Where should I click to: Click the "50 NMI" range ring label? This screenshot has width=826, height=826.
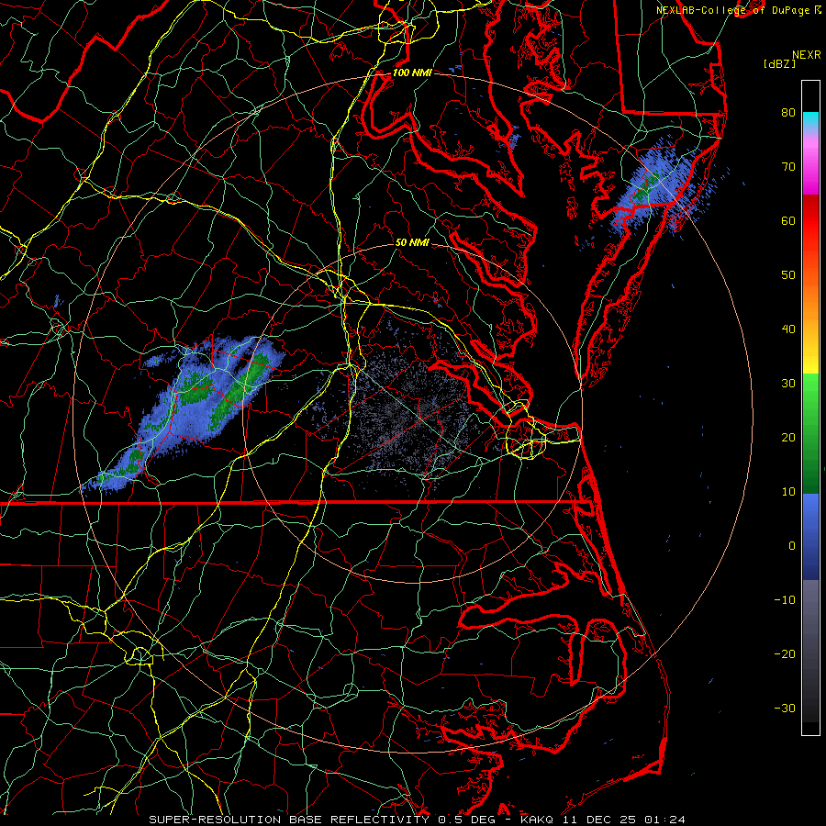412,242
